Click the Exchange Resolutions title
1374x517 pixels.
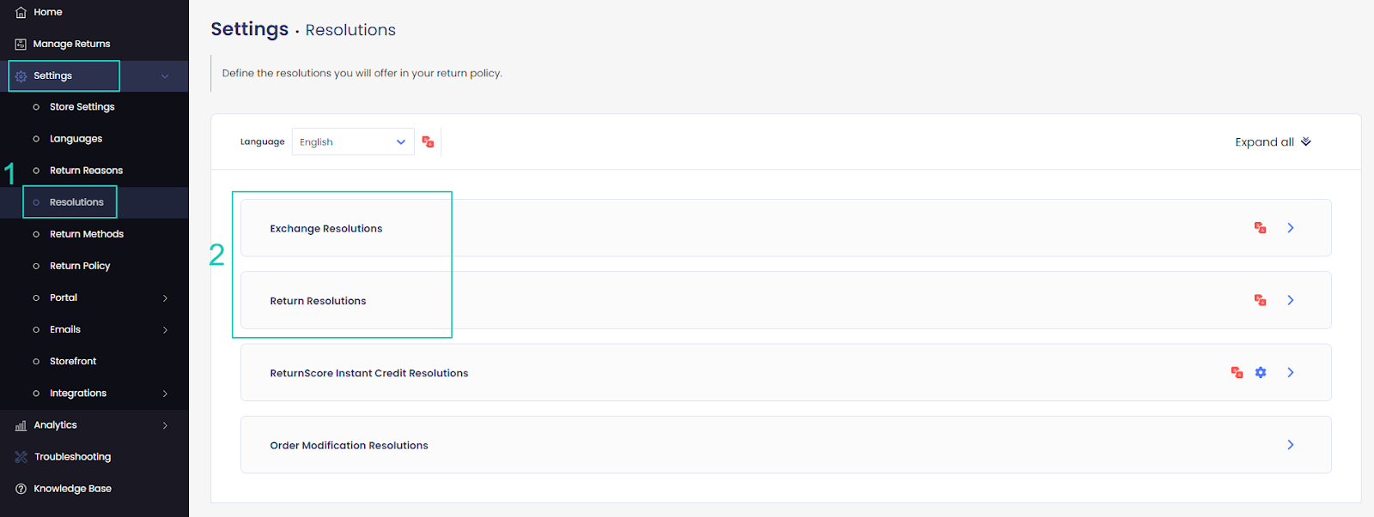pos(326,229)
